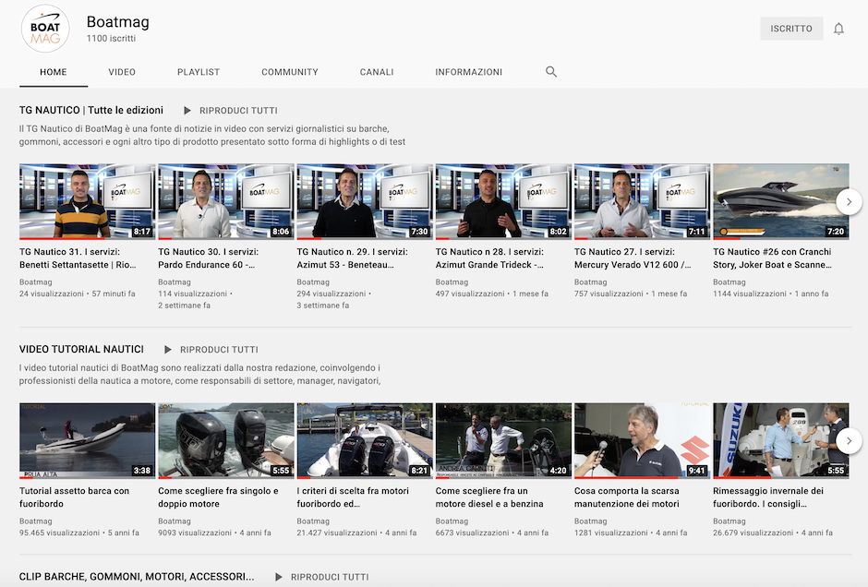The width and height of the screenshot is (868, 587).
Task: Click the 8:17 duration badge on TG Nautico 31
Action: 142,232
